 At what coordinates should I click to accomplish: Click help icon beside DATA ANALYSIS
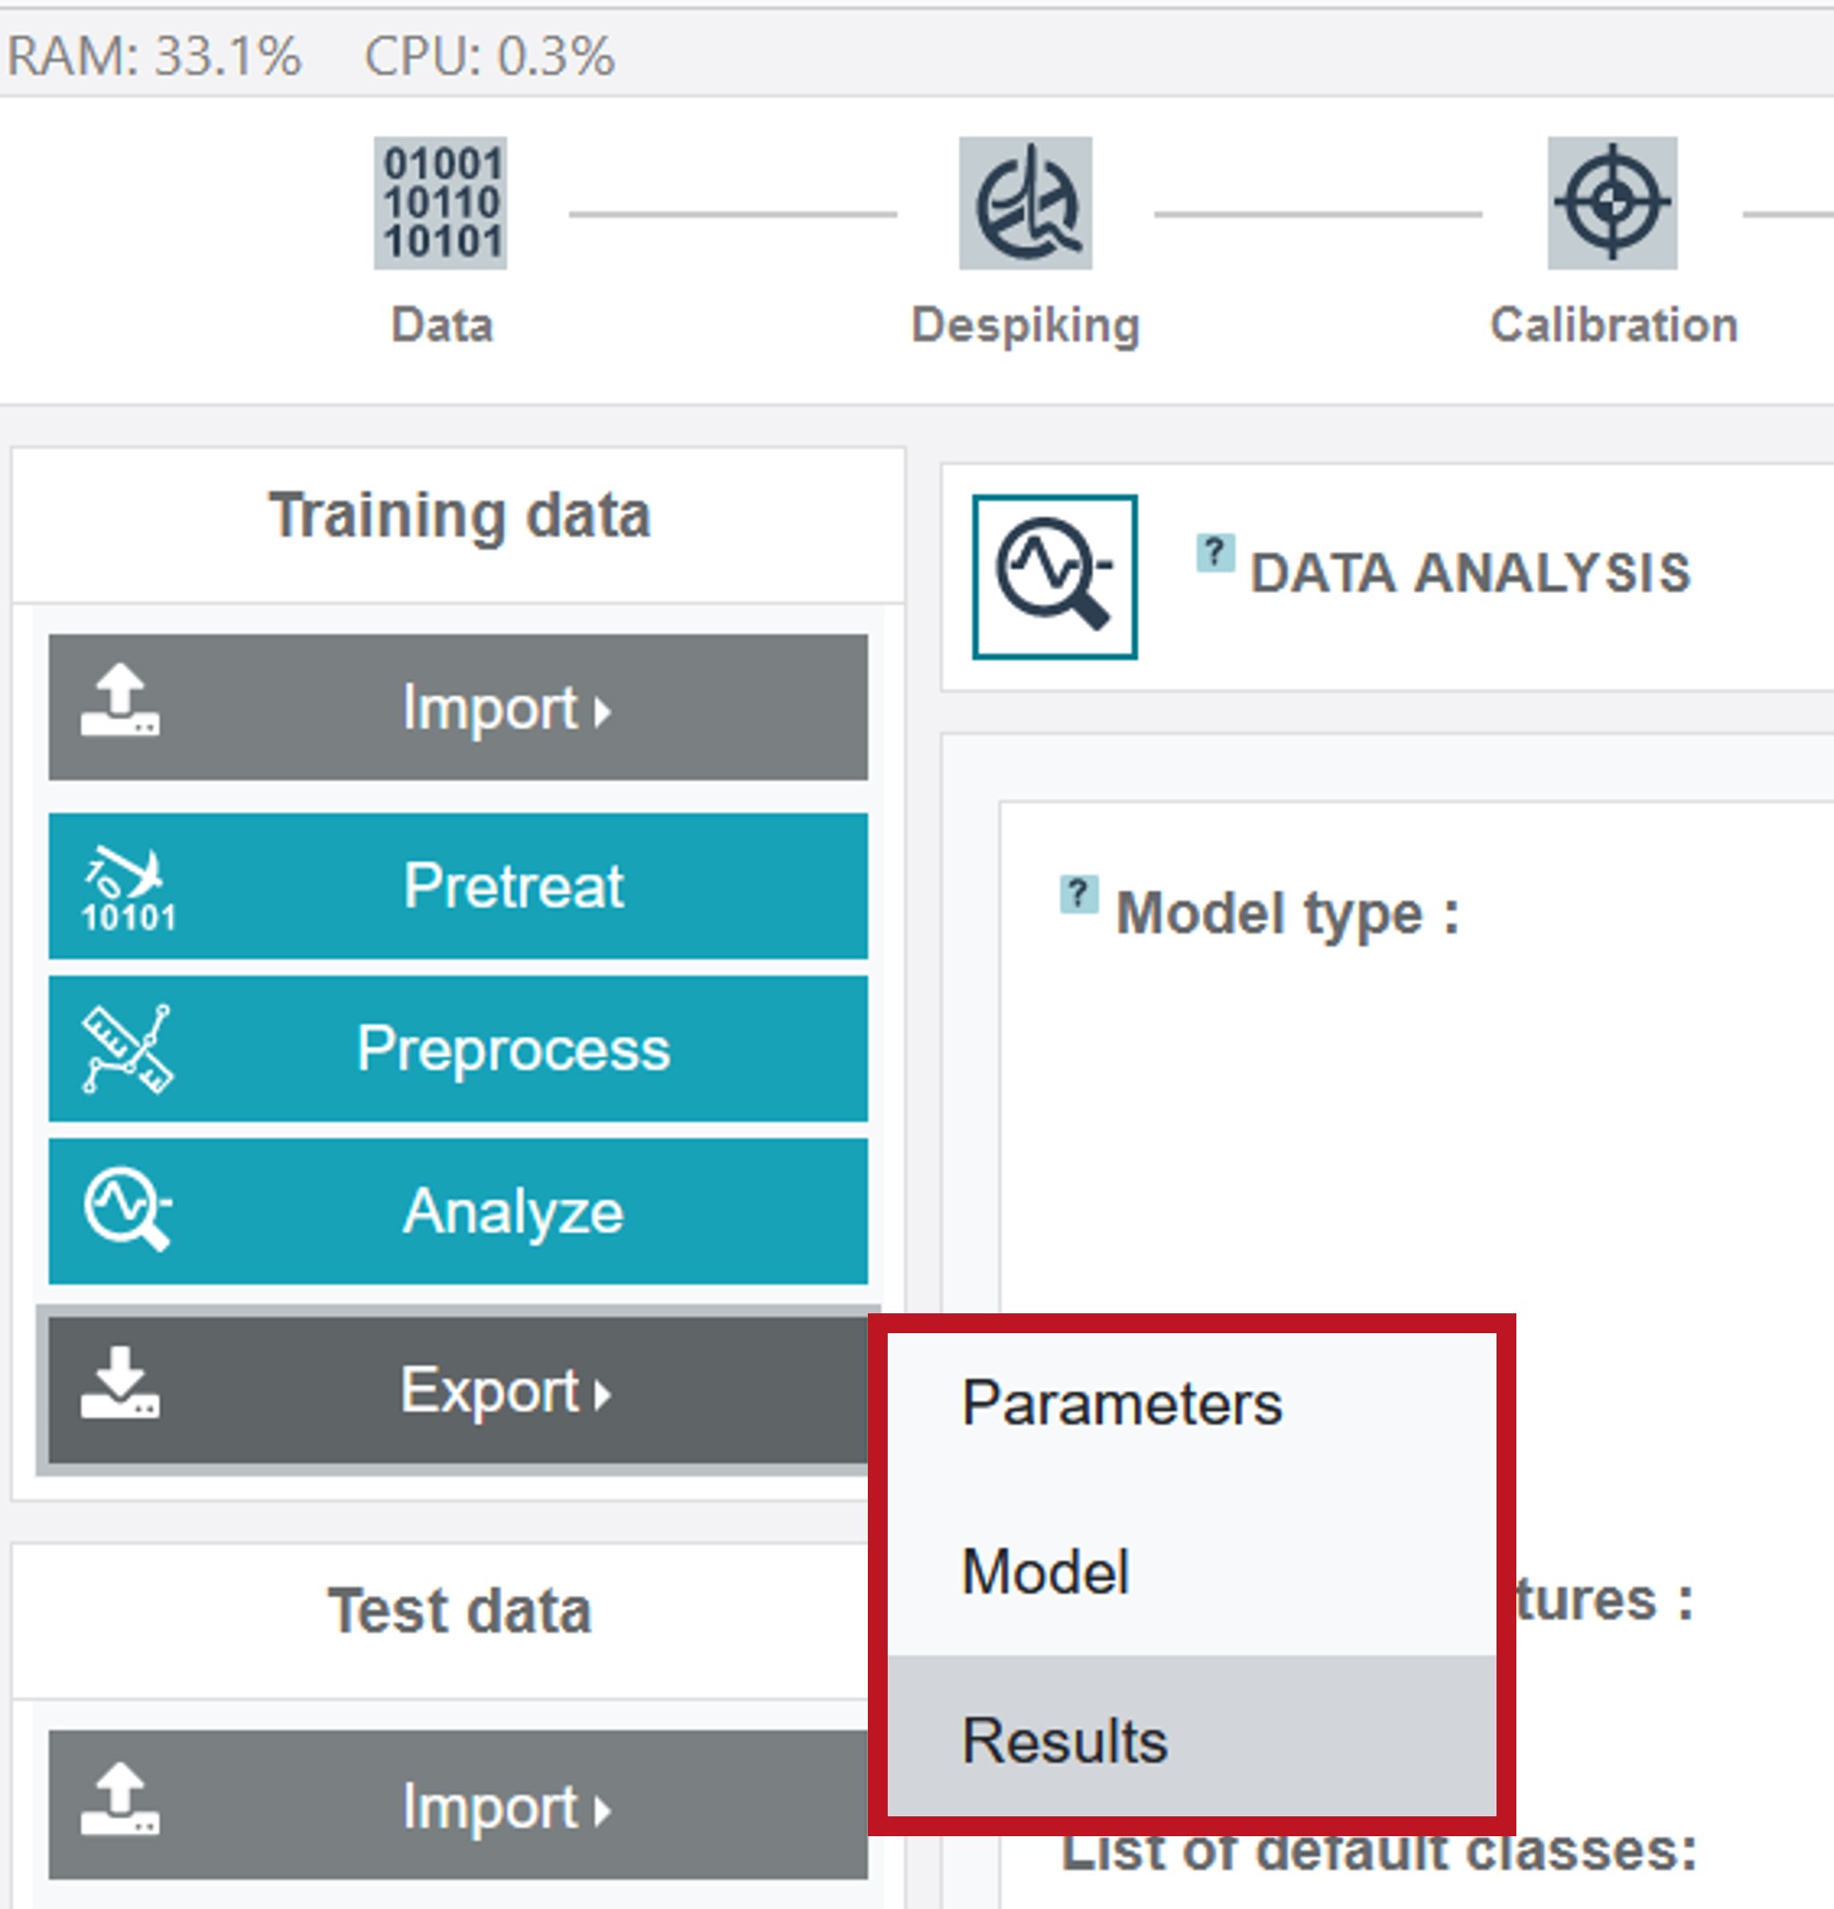click(1216, 553)
